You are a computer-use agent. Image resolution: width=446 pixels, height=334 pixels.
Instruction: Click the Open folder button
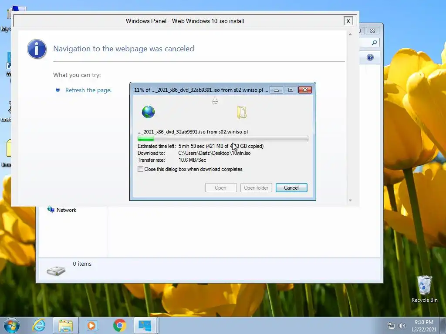(256, 188)
